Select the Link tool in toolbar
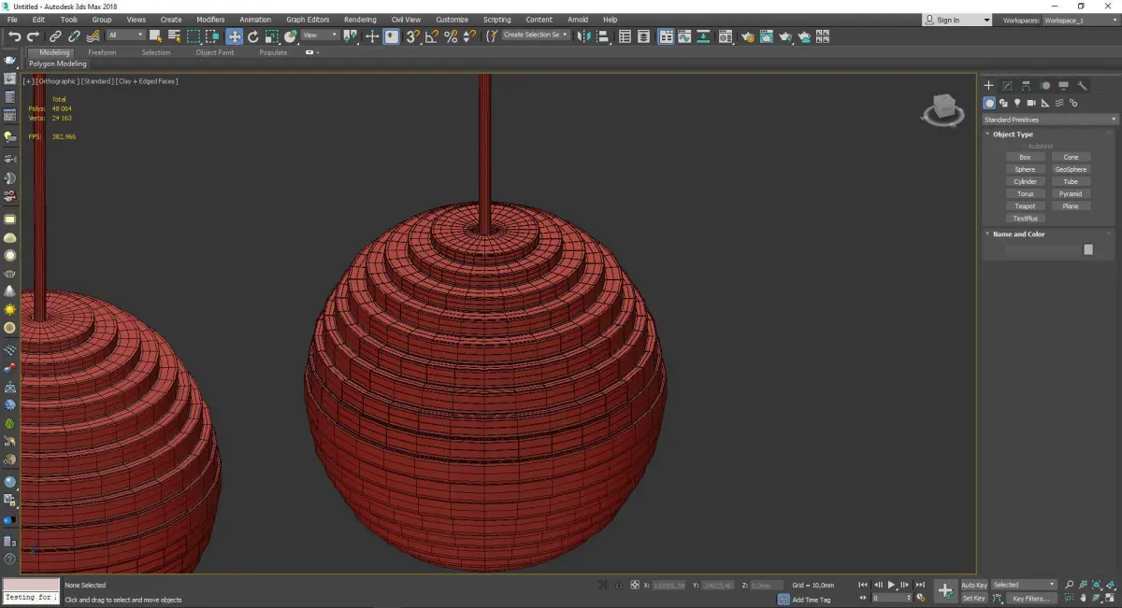Screen dimensions: 1122x608 [x=55, y=36]
